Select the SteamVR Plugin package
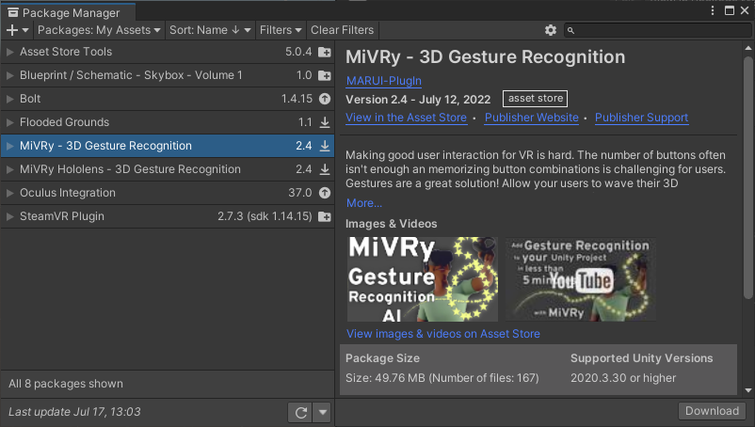Screen dimensions: 755x427 (167, 216)
